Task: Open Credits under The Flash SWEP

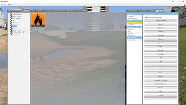Action: pyautogui.click(x=134, y=29)
